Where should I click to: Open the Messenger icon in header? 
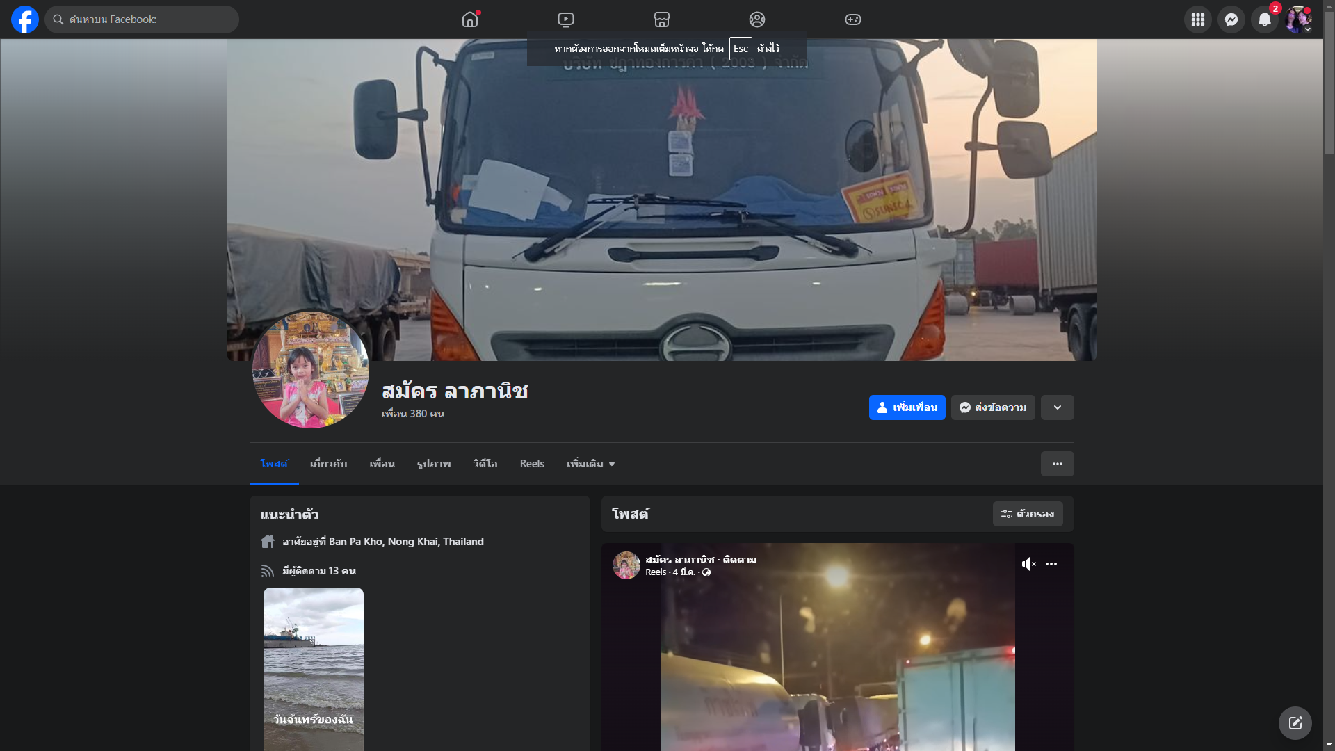(1231, 19)
